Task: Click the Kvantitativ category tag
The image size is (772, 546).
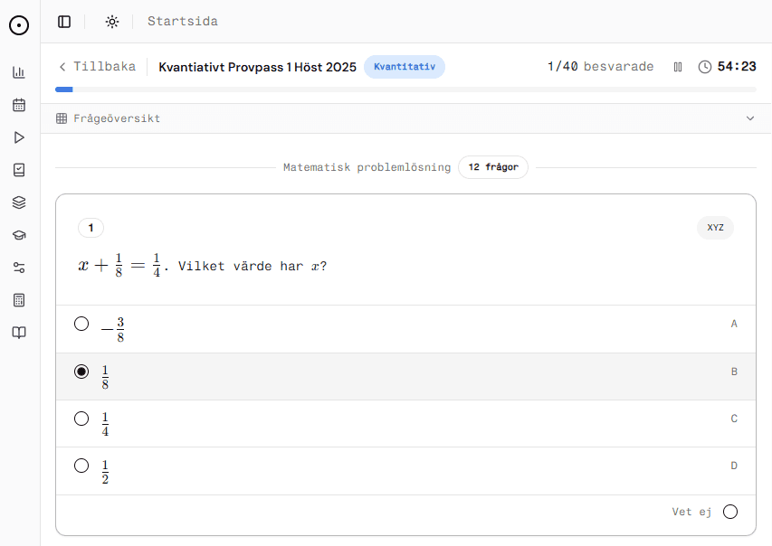Action: pyautogui.click(x=405, y=67)
